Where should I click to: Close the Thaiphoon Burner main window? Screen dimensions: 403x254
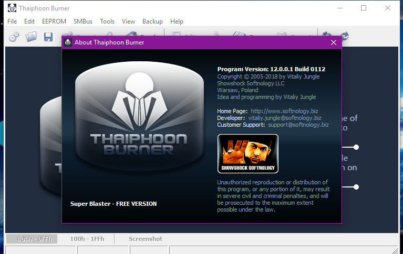(388, 8)
